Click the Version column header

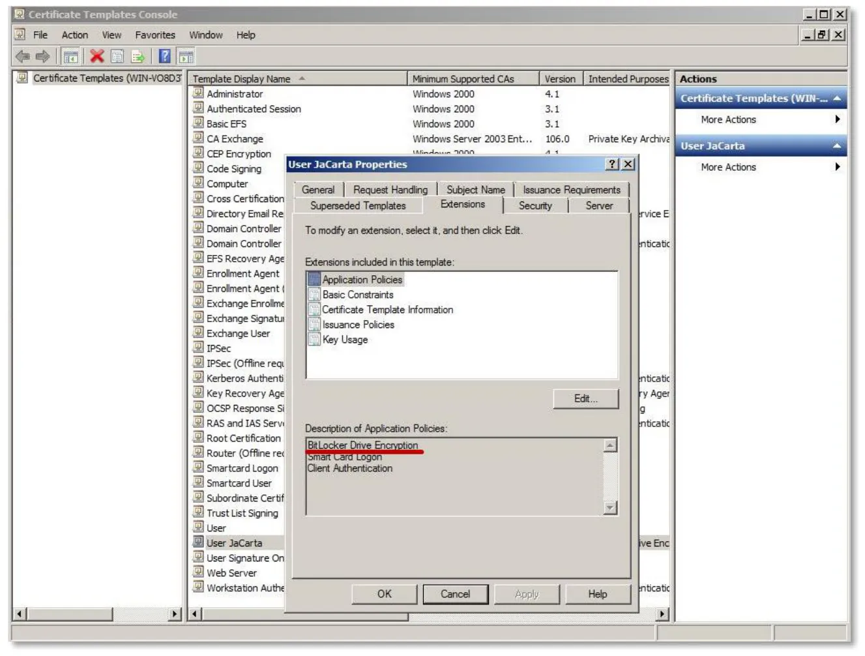(561, 79)
